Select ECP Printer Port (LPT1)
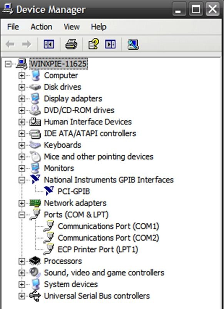 tap(98, 250)
